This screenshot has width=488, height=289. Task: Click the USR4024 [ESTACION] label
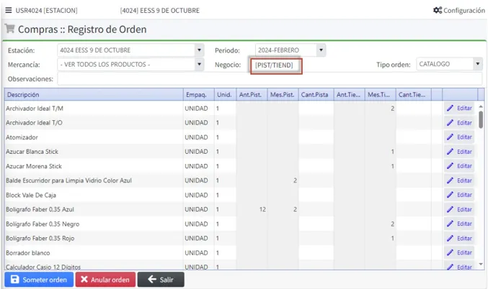click(x=46, y=10)
